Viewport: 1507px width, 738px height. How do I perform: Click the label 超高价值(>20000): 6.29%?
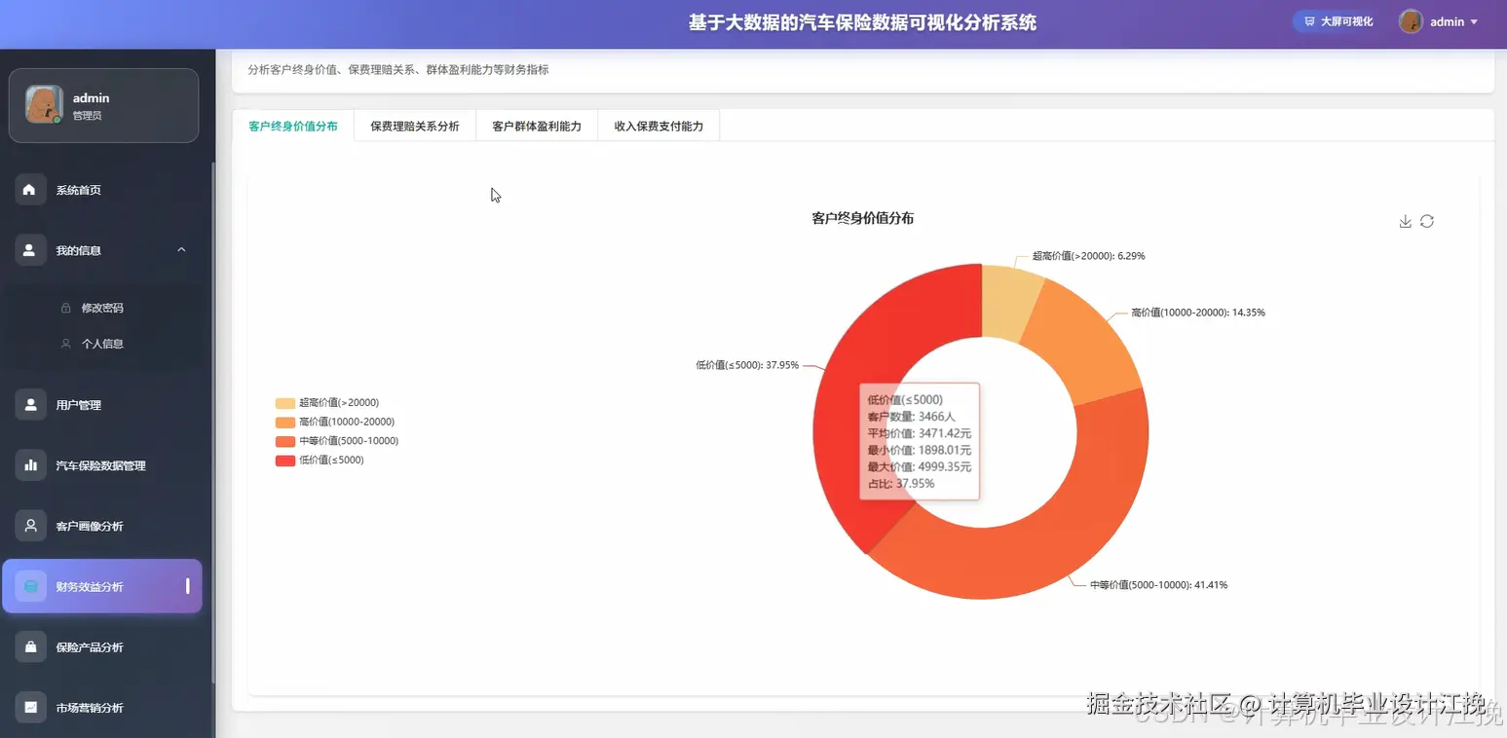(1089, 256)
